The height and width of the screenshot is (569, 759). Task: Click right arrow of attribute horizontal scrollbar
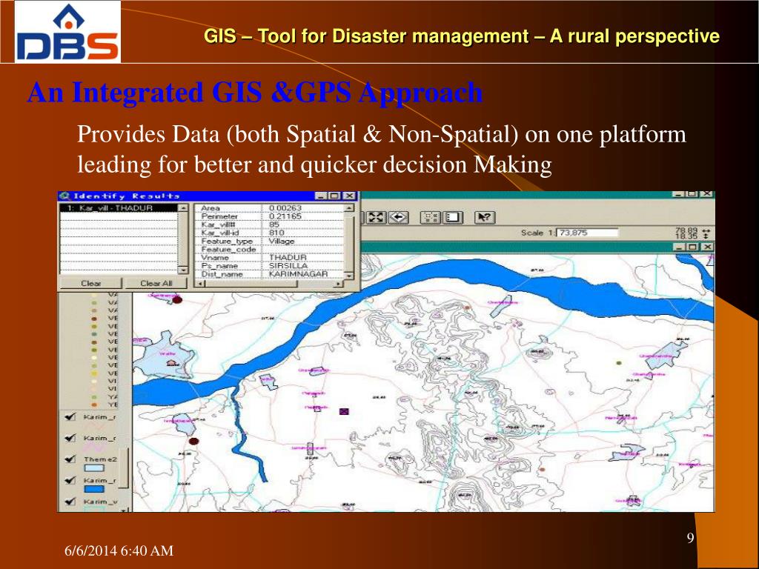click(x=339, y=284)
